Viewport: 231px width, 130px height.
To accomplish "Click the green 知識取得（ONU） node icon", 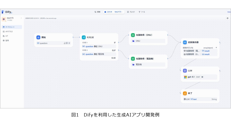I will tap(133, 35).
